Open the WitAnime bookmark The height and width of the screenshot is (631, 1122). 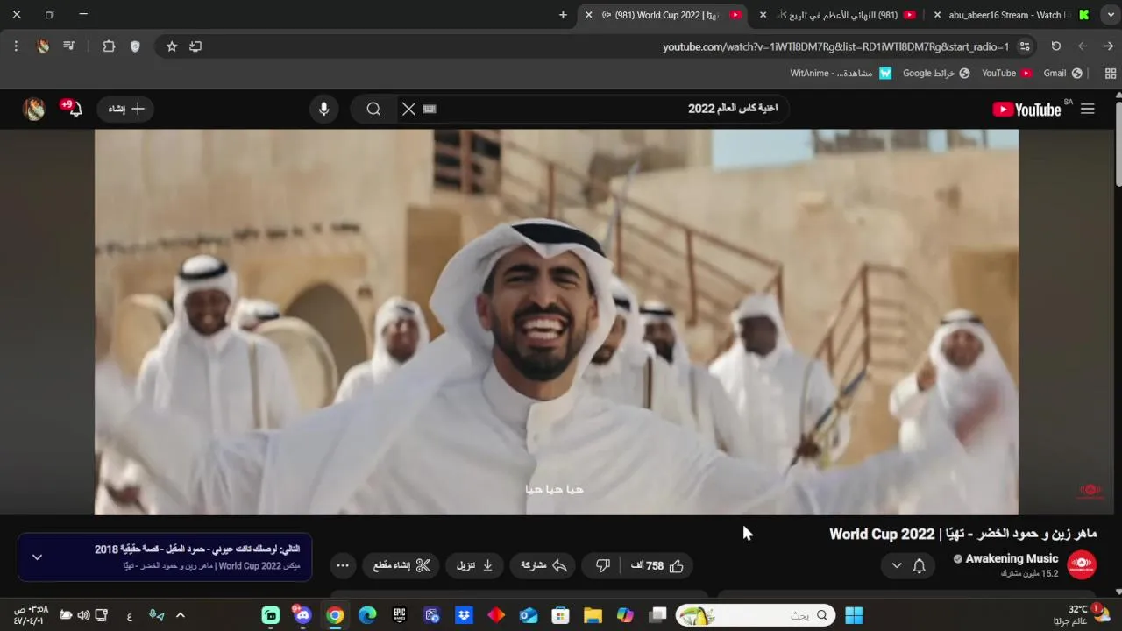[841, 74]
